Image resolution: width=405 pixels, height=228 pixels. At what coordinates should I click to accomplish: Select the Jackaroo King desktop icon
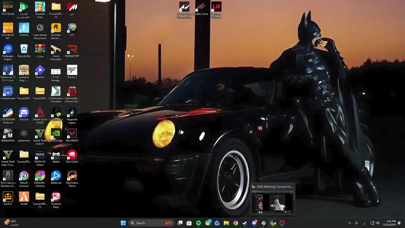tap(24, 73)
